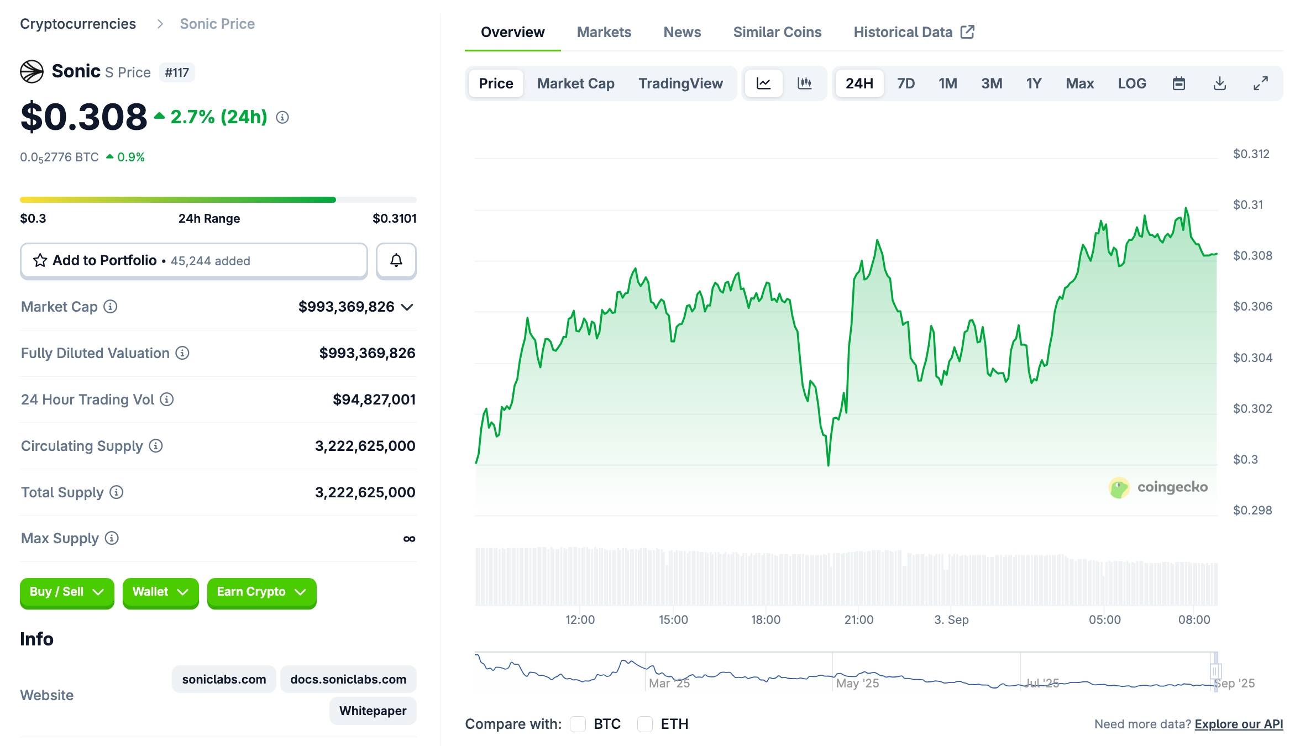Select the 1M time range

(948, 83)
